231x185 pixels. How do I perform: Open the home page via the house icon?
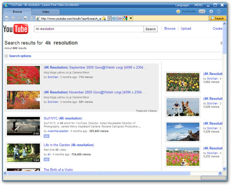pyautogui.click(x=25, y=18)
